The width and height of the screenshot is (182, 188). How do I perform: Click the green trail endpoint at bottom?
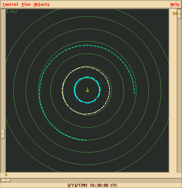tap(86, 140)
